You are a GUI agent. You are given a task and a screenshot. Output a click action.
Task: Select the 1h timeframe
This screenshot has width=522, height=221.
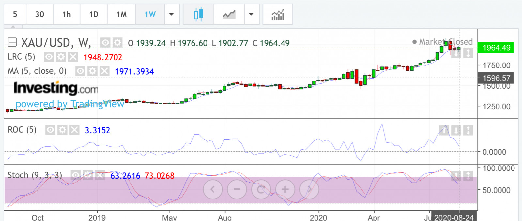67,14
